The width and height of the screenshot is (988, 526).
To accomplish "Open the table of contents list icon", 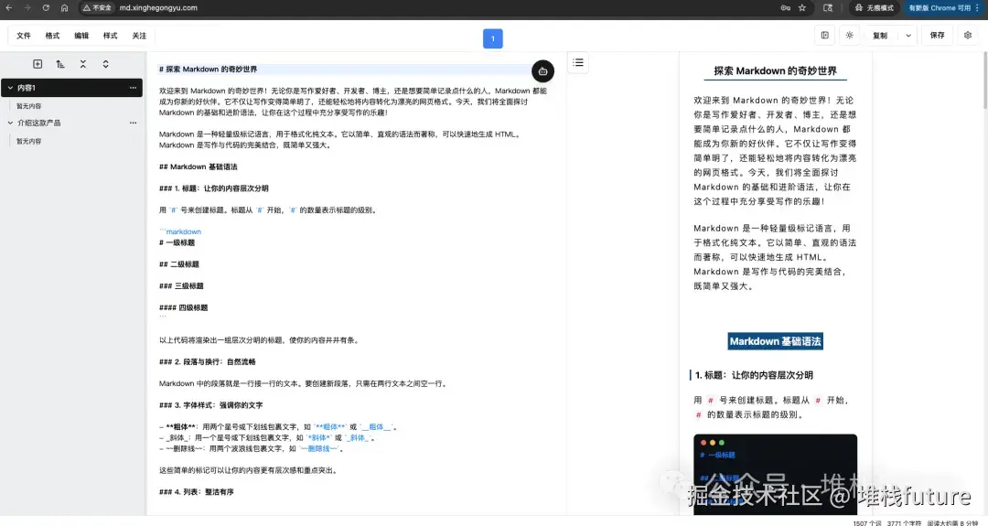I will point(578,62).
